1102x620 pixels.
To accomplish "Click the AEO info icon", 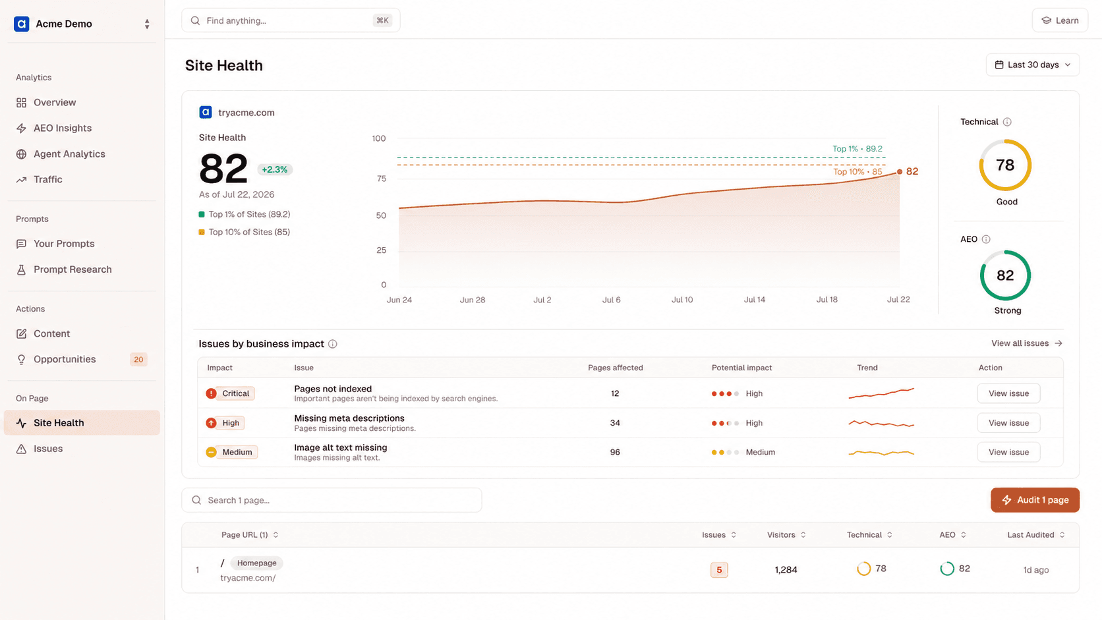I will [986, 239].
